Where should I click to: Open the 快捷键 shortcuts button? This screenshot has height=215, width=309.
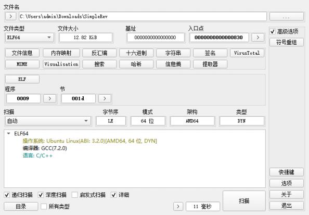pyautogui.click(x=286, y=172)
